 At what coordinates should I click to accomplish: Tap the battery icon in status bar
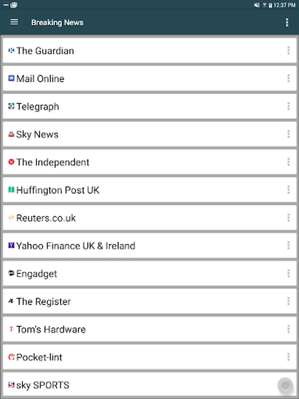(x=270, y=5)
